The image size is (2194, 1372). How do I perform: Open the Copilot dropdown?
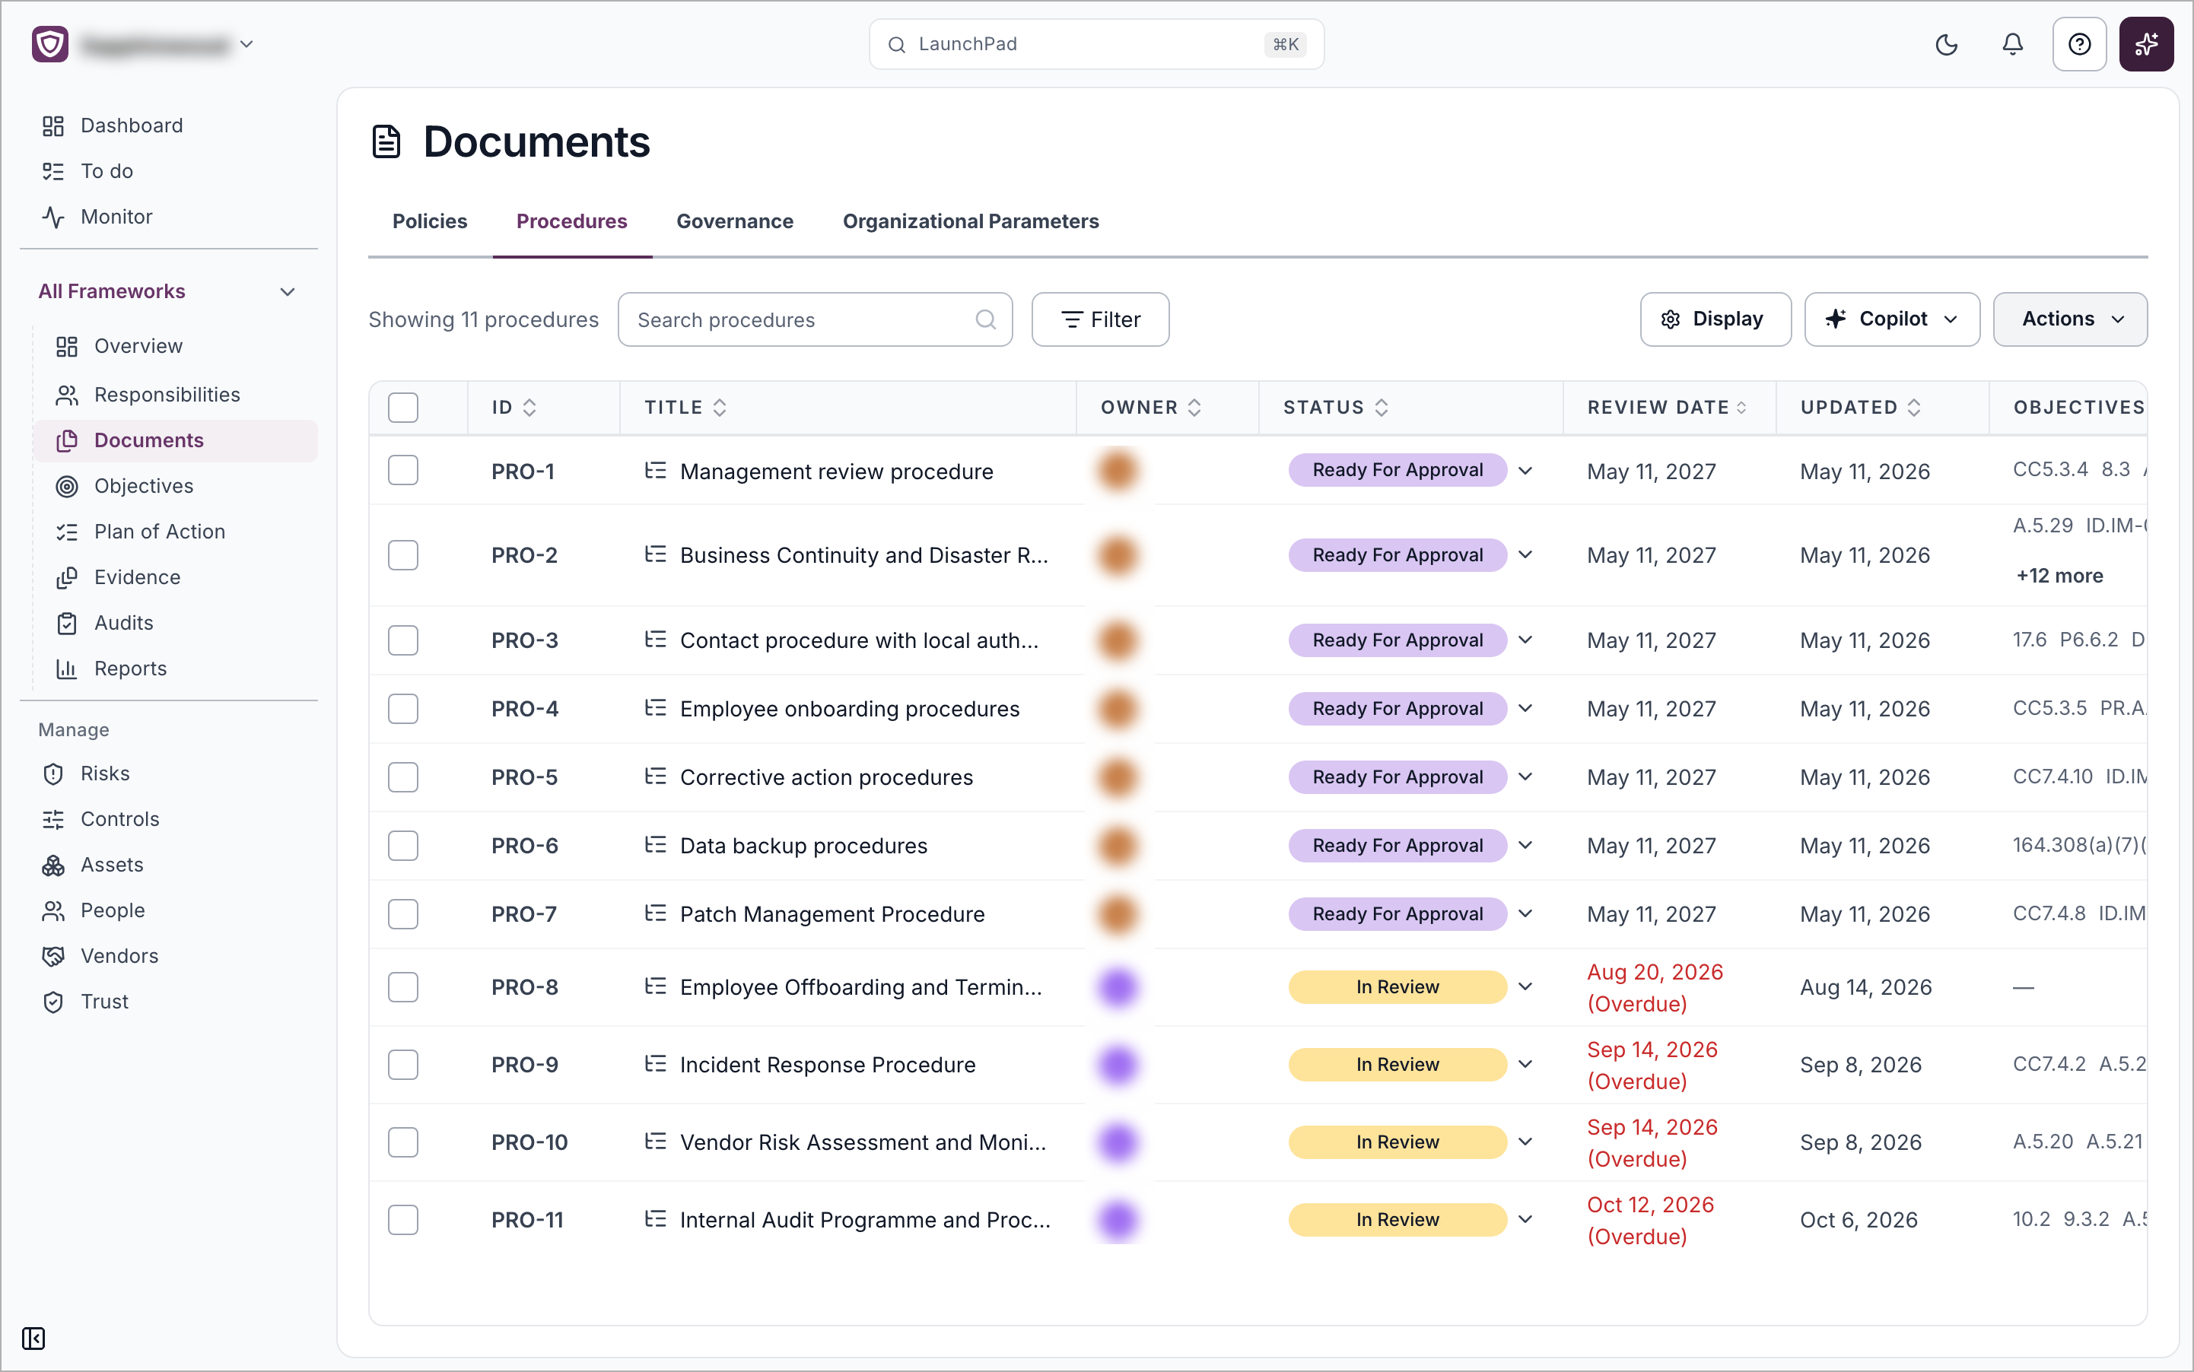[x=1892, y=319]
